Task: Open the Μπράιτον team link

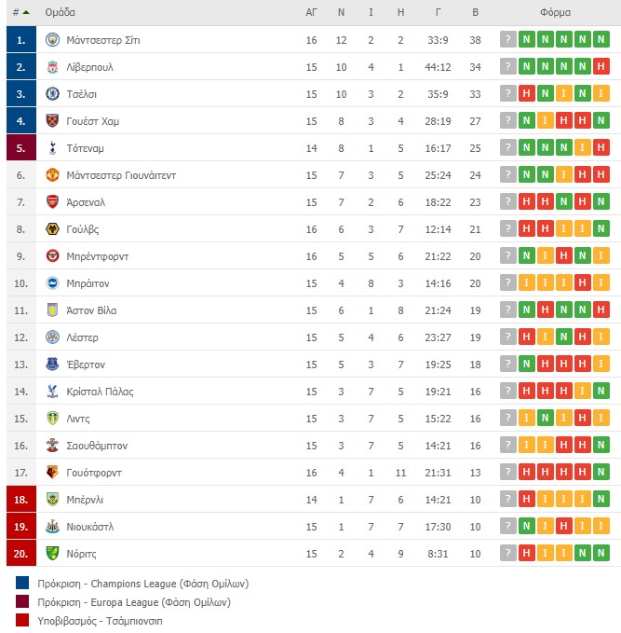Action: (x=88, y=283)
